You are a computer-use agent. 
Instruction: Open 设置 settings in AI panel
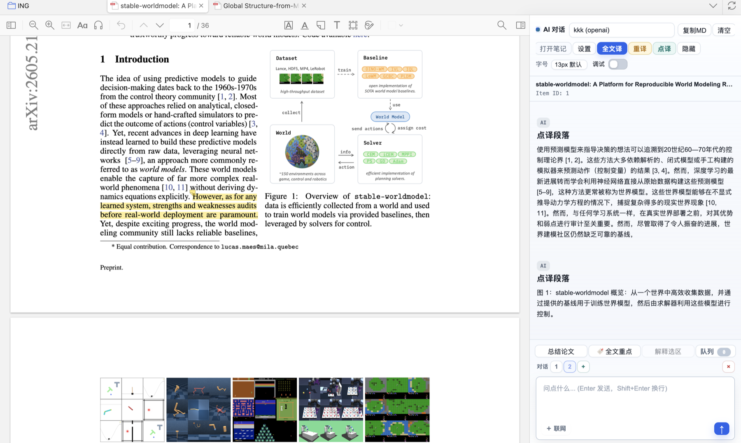584,49
